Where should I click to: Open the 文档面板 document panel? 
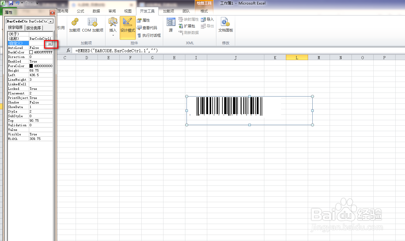click(225, 25)
